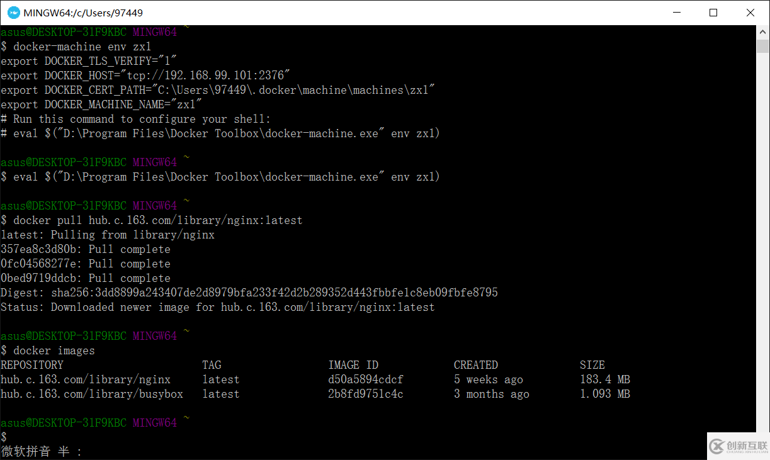Click the '0fc04568277e: Pull complete' line

pyautogui.click(x=86, y=264)
